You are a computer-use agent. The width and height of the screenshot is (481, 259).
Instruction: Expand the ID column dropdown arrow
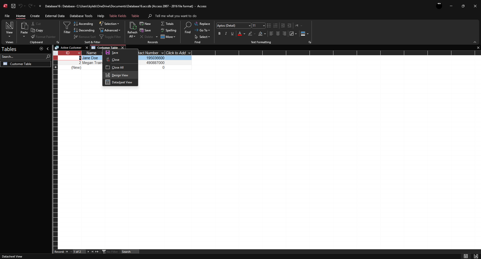[79, 53]
